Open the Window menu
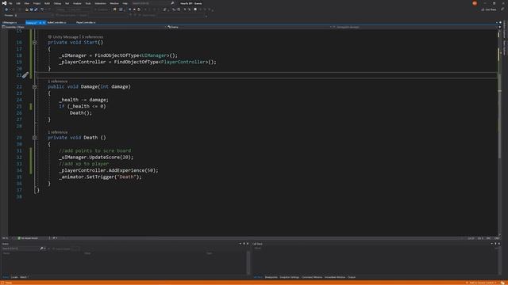 click(x=114, y=3)
